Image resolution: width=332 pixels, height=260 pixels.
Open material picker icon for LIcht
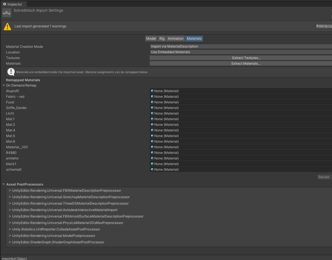pyautogui.click(x=152, y=113)
